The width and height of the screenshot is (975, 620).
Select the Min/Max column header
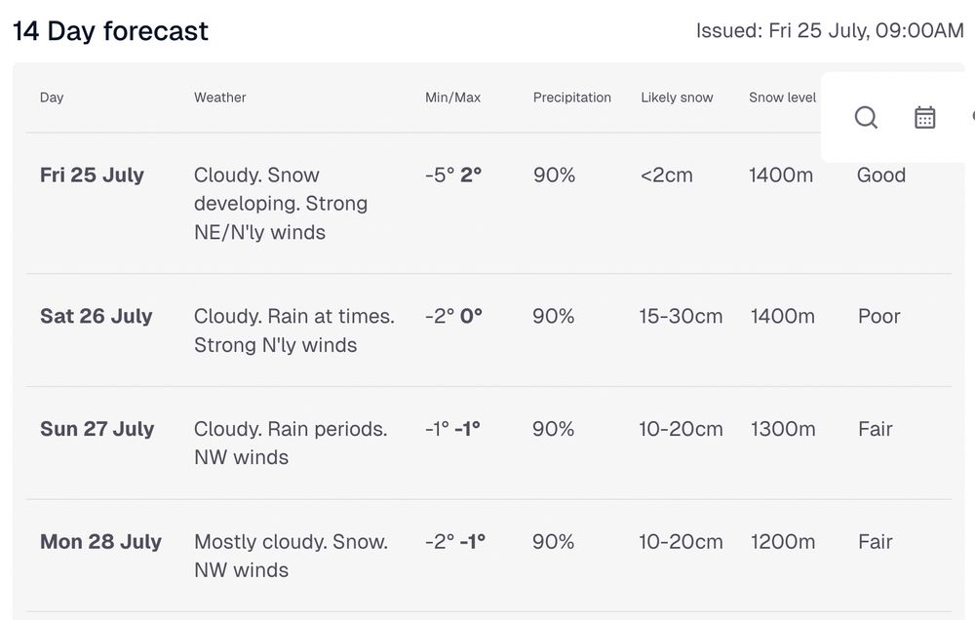[452, 97]
